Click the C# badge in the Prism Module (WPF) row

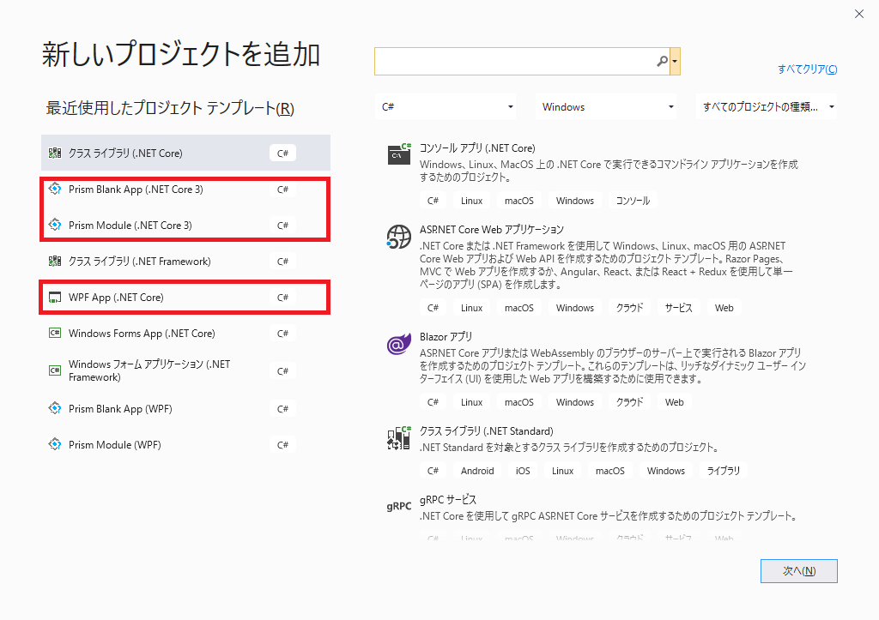click(282, 445)
